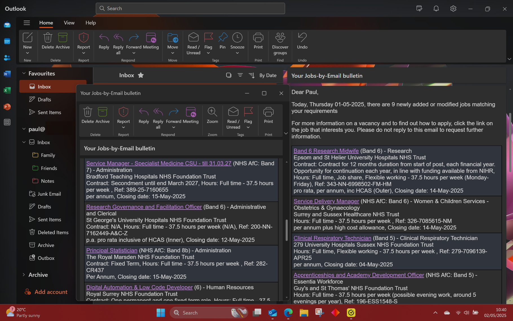Open the Help ribbon tab
The width and height of the screenshot is (513, 321).
[x=91, y=23]
